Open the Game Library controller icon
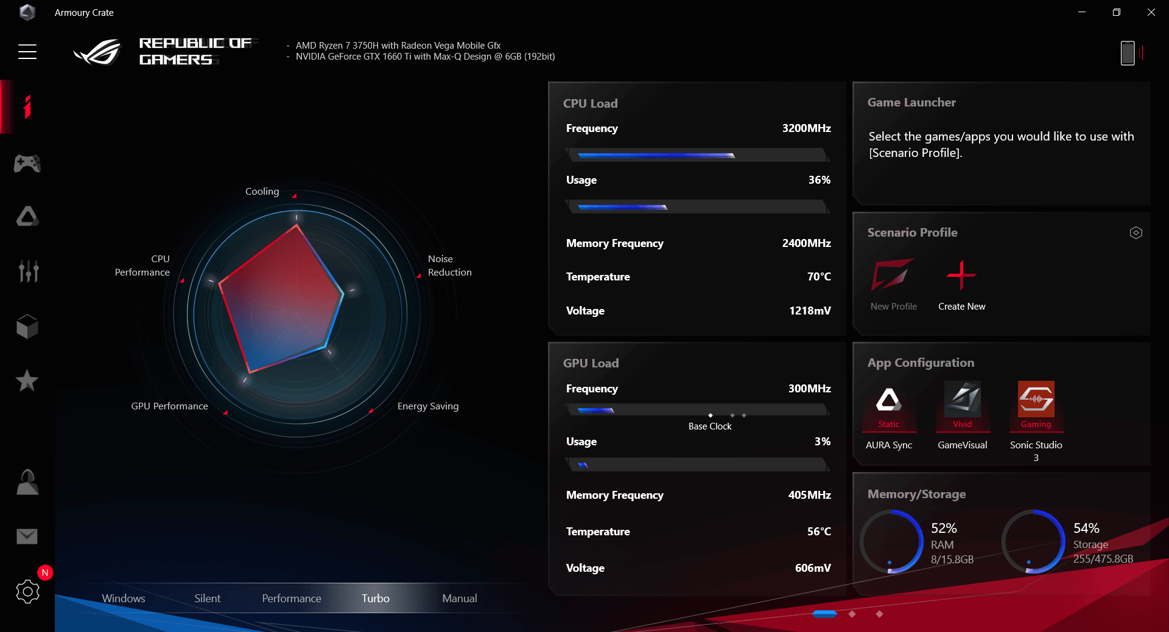 coord(27,163)
